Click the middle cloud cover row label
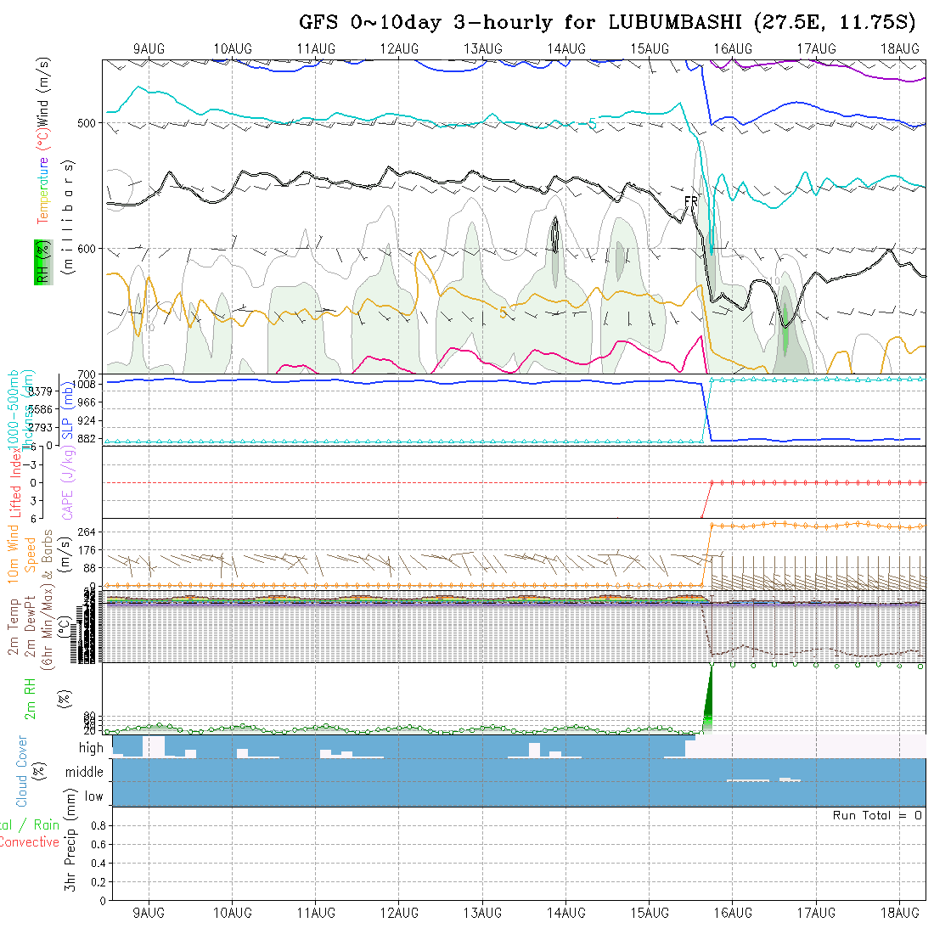934x934 pixels. (x=84, y=772)
